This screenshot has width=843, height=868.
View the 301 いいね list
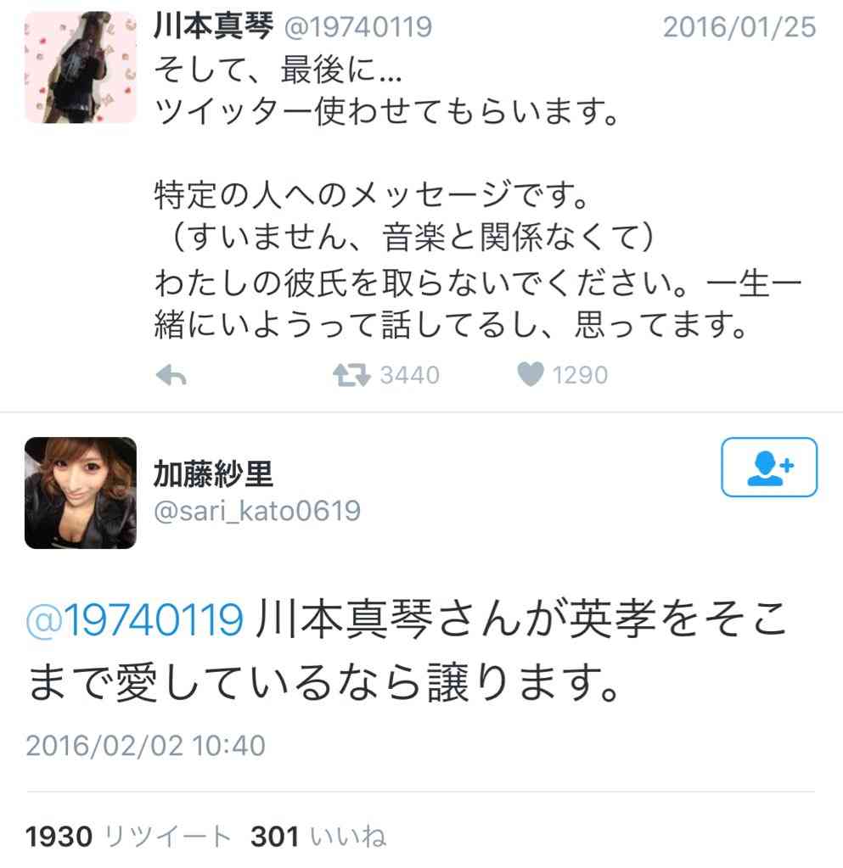click(x=318, y=836)
